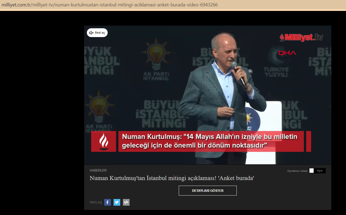Share the video on Twitter
The image size is (346, 215).
click(x=117, y=202)
